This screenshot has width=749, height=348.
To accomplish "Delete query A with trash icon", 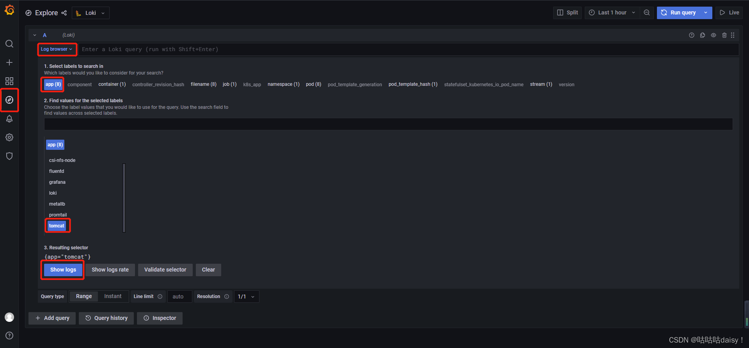I will point(724,35).
